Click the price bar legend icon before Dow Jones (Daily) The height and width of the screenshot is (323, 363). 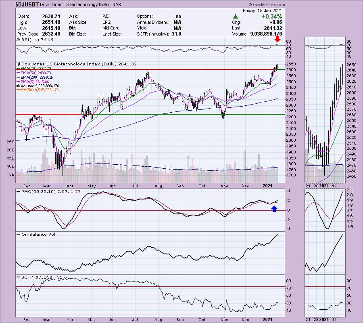coord(19,64)
